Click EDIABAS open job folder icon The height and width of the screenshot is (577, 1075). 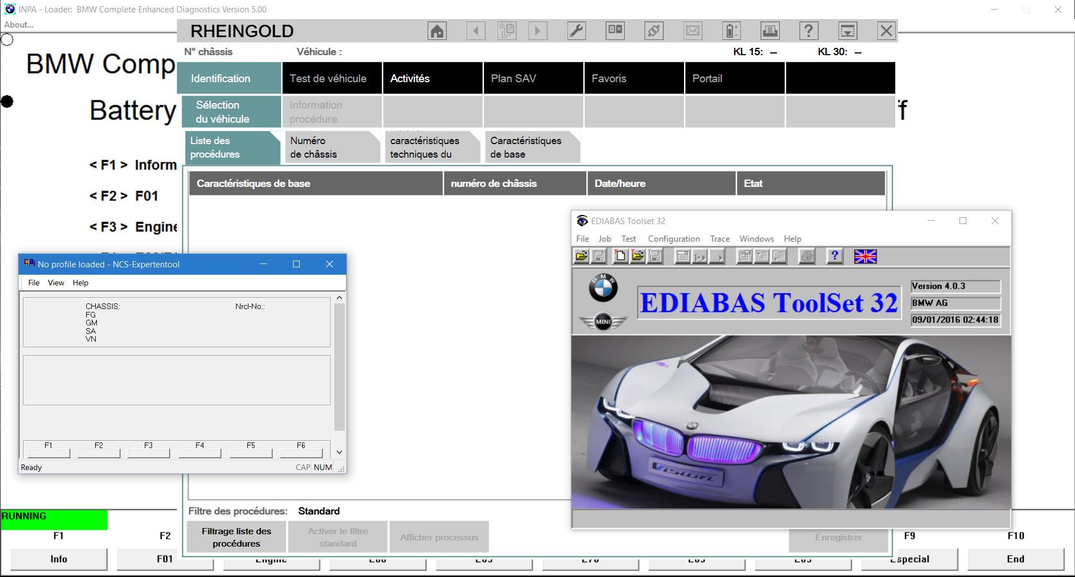tap(638, 257)
